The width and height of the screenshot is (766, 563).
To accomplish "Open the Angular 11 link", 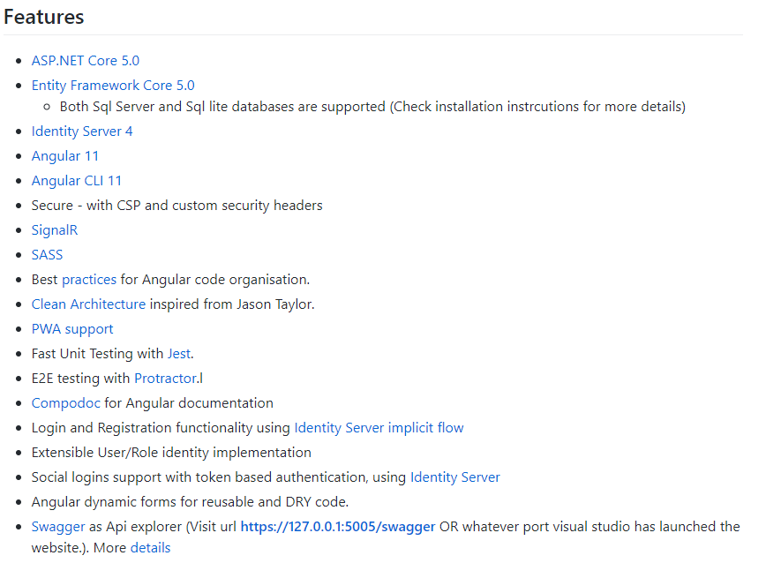I will tap(65, 156).
